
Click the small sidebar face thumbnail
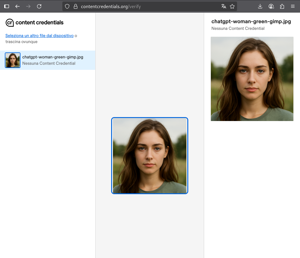point(12,60)
